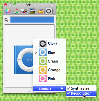Open the color wheel picker
This screenshot has width=99, height=101.
(8, 11)
